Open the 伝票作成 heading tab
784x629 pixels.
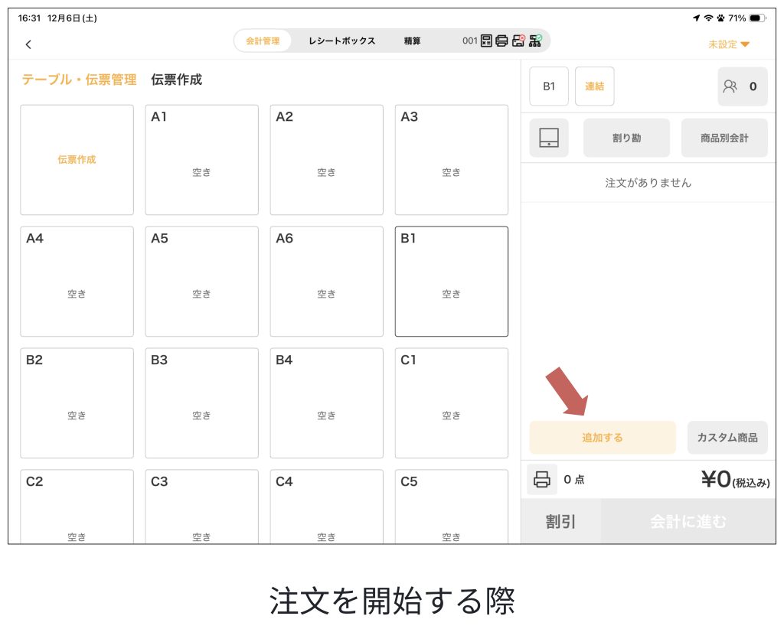pyautogui.click(x=176, y=80)
